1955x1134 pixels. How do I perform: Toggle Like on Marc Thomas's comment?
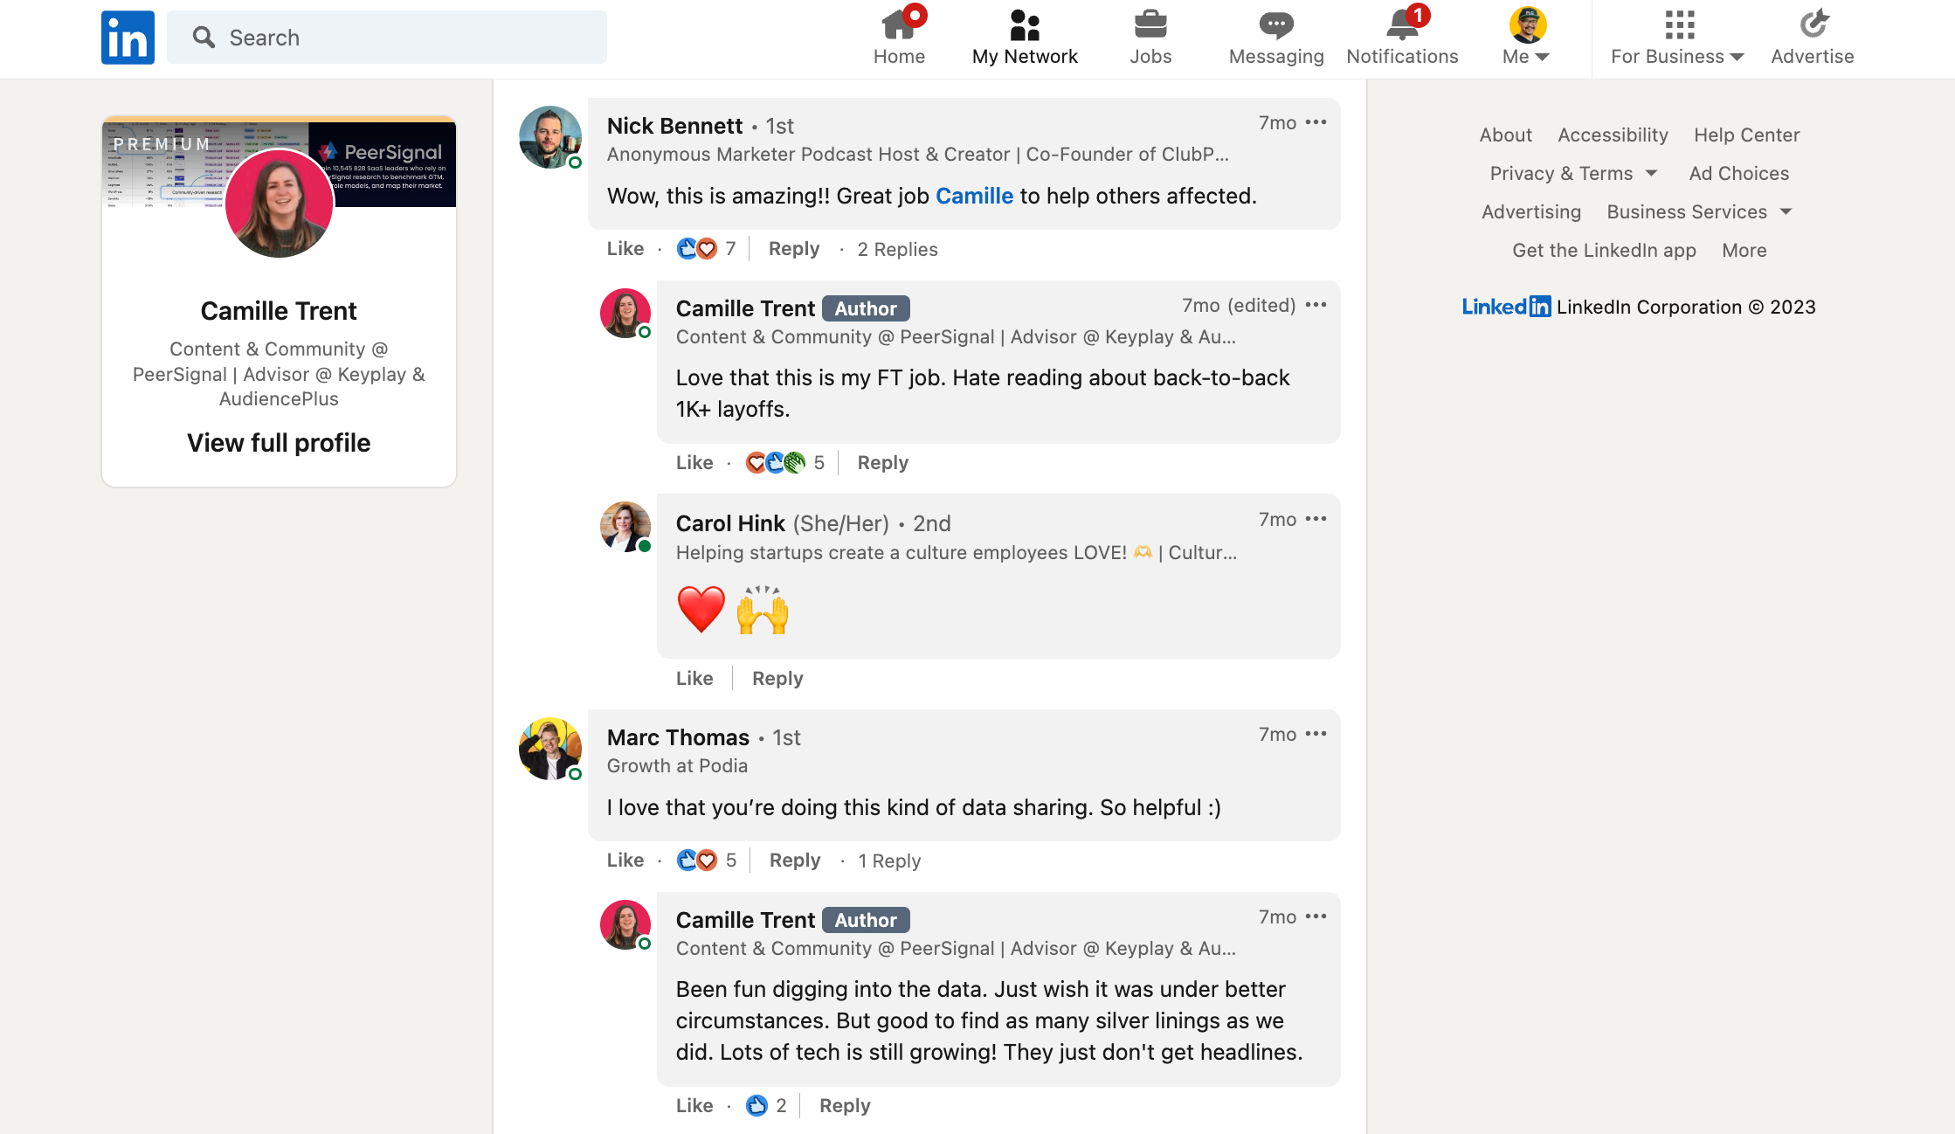(x=625, y=861)
